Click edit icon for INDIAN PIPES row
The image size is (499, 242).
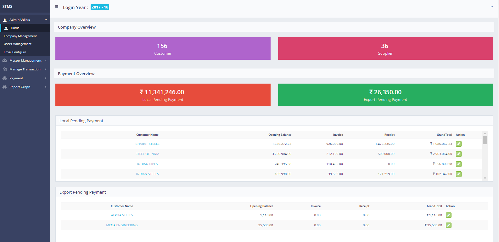pos(459,164)
